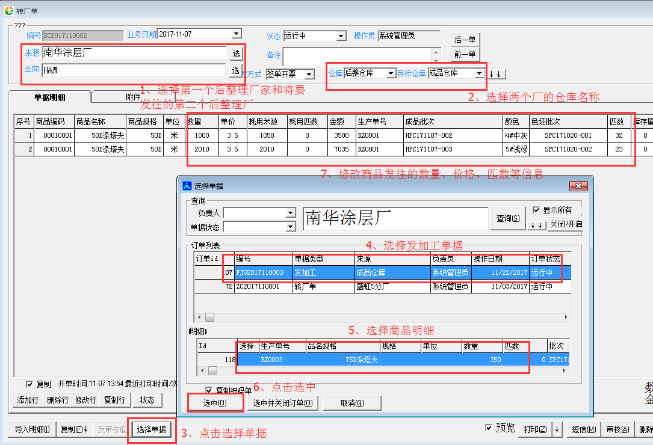Click the 生产单号 column header in main table

pos(380,121)
